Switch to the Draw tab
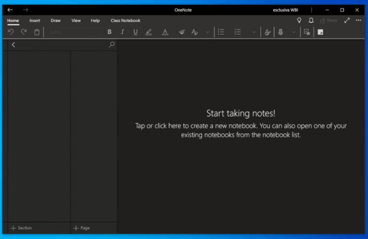Viewport: 368px width, 239px height. pyautogui.click(x=55, y=20)
